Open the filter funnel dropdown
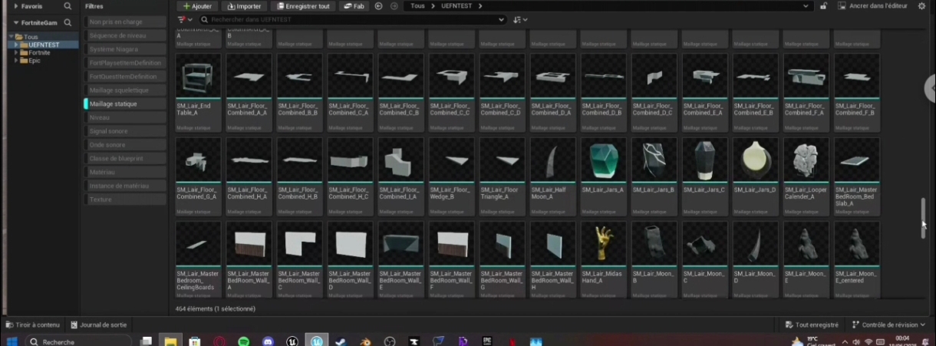 pos(183,19)
